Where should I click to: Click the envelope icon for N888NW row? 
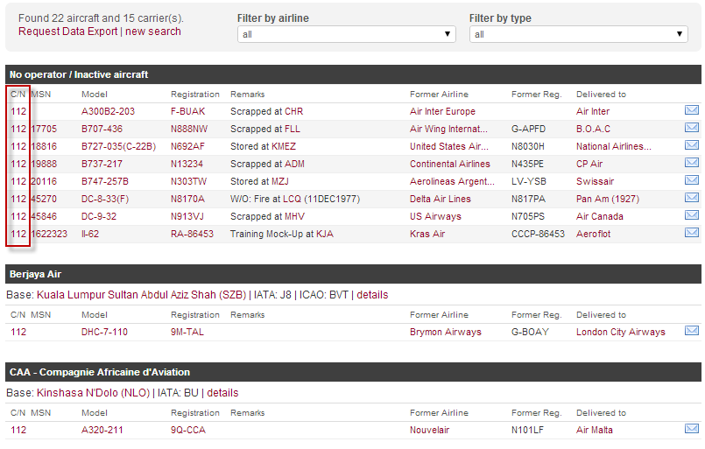coord(691,128)
